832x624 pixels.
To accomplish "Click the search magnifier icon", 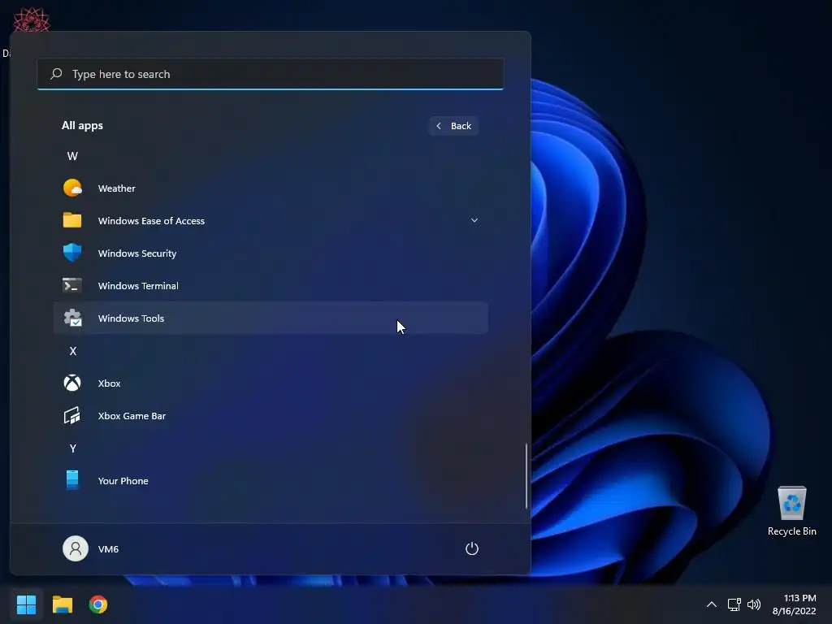I will pyautogui.click(x=56, y=74).
